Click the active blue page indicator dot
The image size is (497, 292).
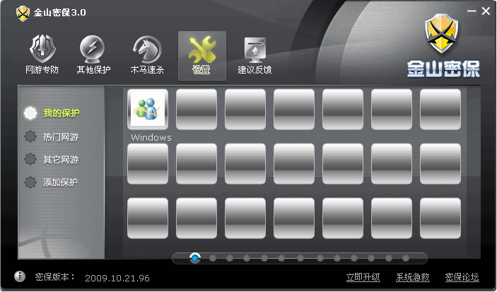(195, 258)
